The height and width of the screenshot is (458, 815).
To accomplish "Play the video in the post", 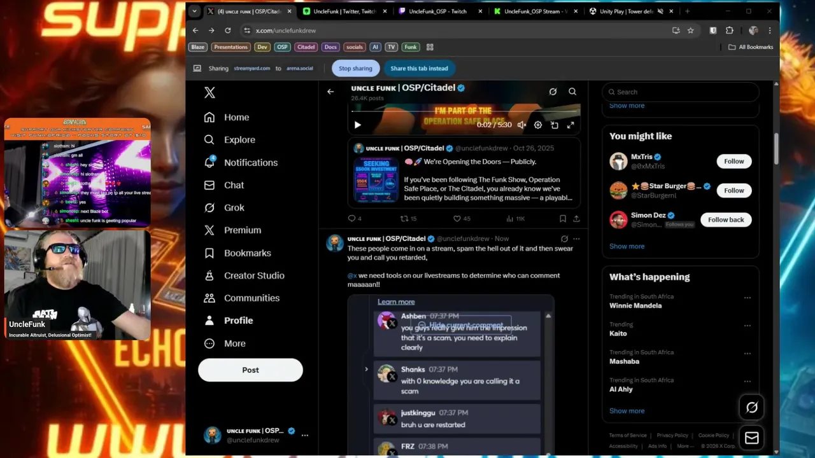I will pyautogui.click(x=357, y=125).
